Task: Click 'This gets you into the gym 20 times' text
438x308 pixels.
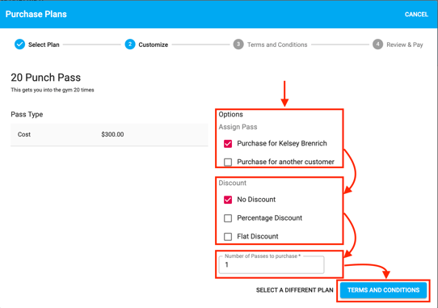Action: click(53, 90)
